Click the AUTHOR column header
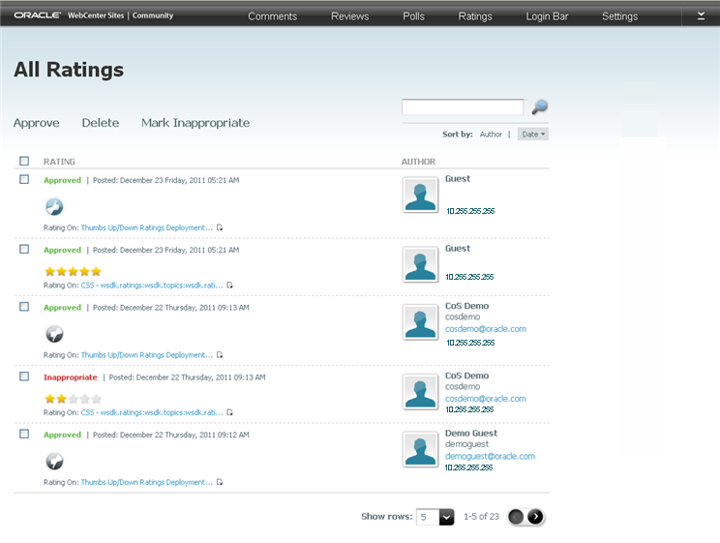The image size is (720, 543). click(418, 162)
